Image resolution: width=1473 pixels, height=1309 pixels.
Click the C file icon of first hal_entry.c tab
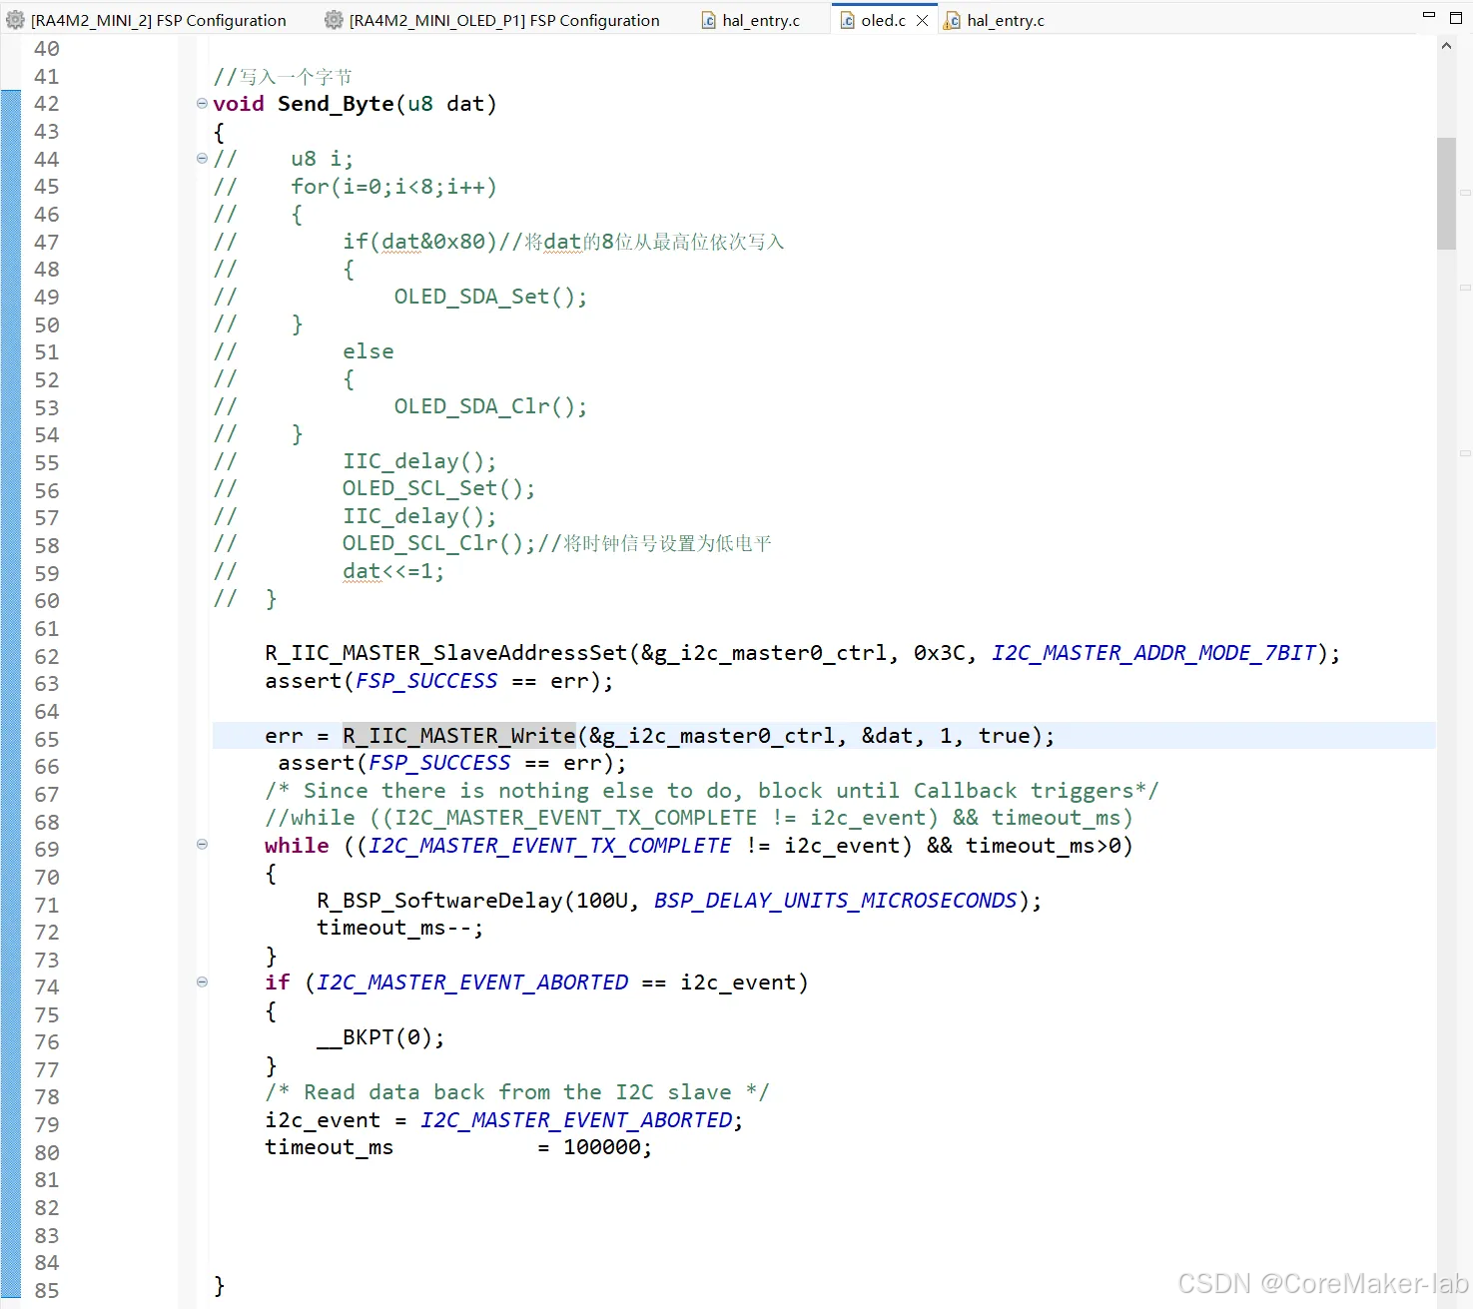click(x=708, y=20)
